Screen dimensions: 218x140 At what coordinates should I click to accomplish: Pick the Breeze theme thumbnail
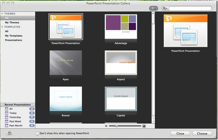[x=66, y=99]
